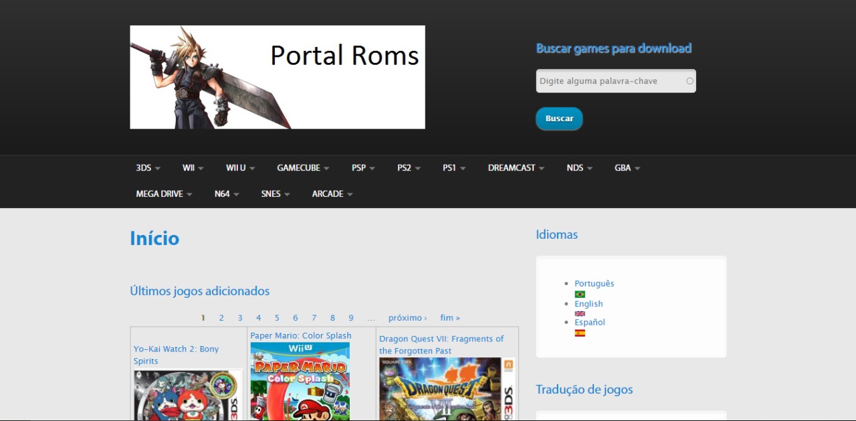Click the 'fim »' pagination link

(x=450, y=318)
